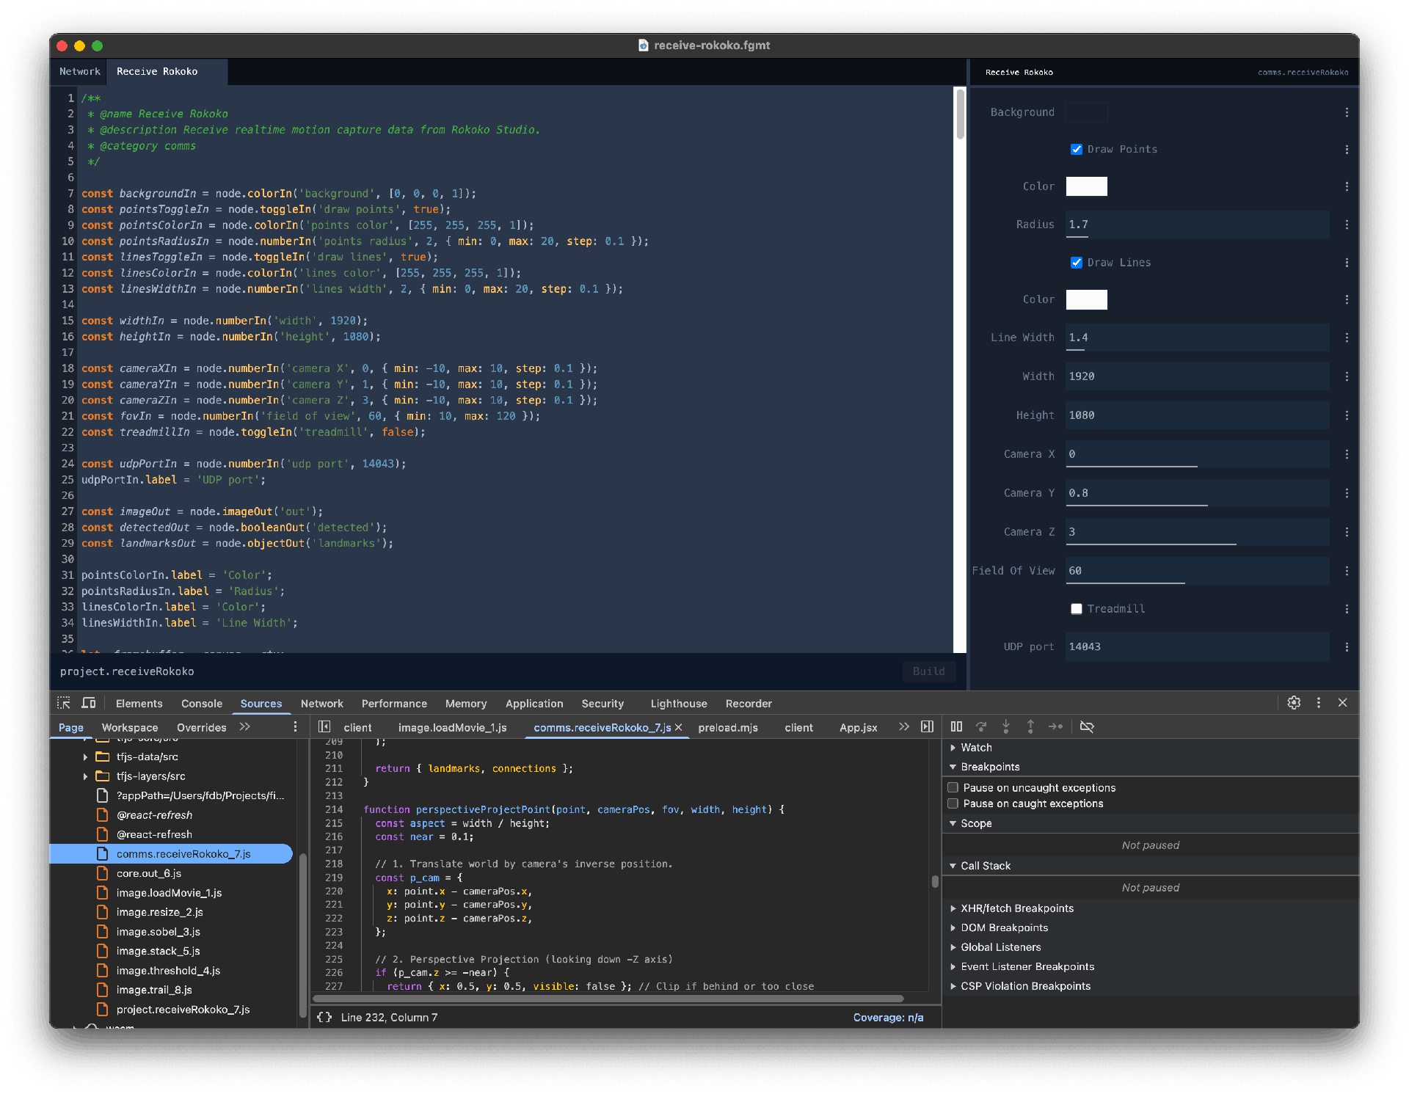Click the pause script execution button
The width and height of the screenshot is (1409, 1094).
(956, 726)
